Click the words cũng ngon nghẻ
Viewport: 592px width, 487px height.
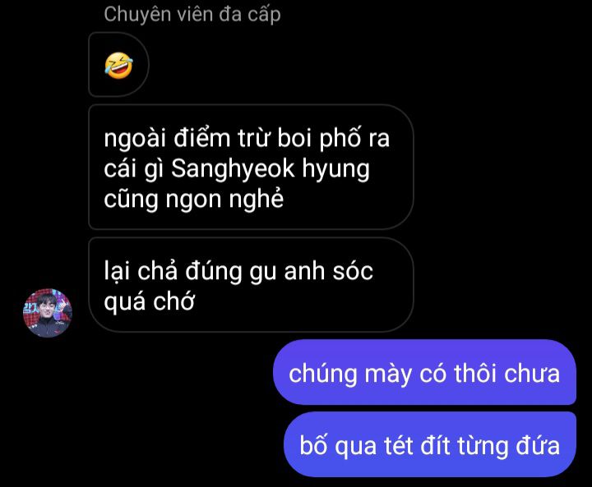193,200
